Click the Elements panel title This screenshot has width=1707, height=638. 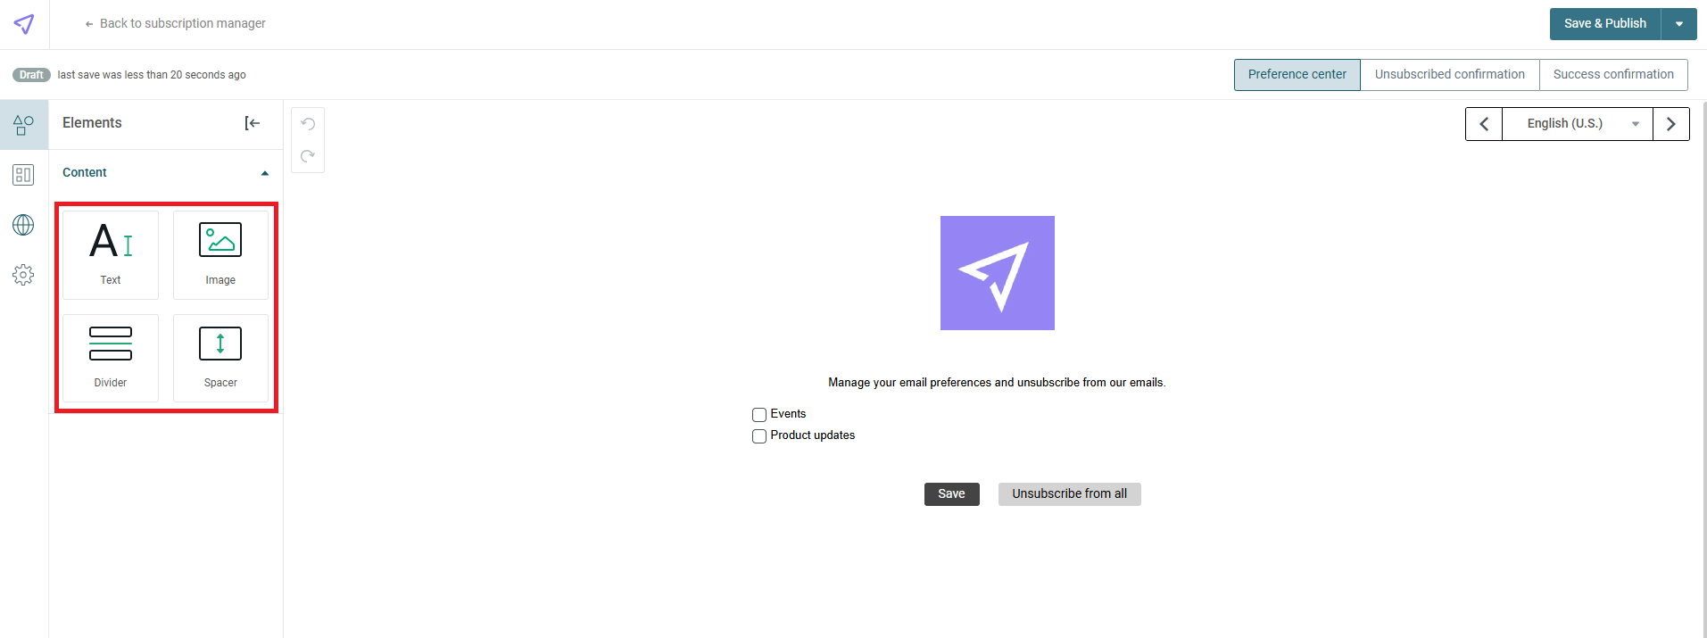tap(92, 123)
